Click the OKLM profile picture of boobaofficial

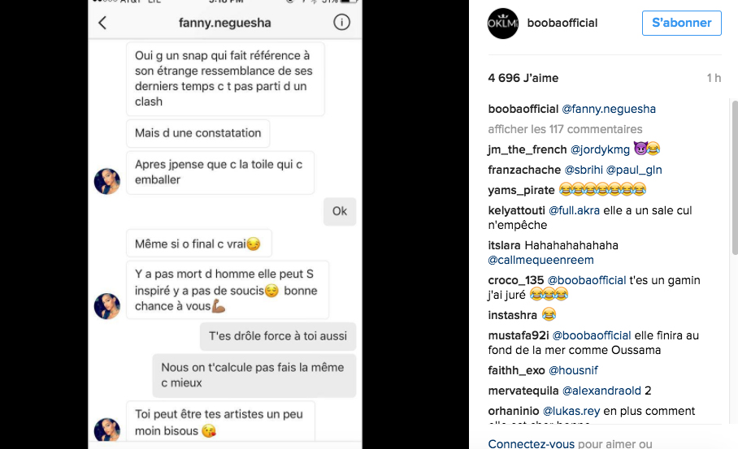(502, 24)
